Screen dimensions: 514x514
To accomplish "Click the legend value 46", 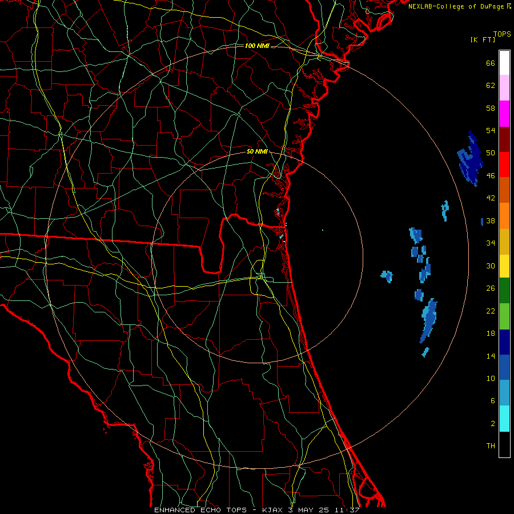I will [x=491, y=176].
